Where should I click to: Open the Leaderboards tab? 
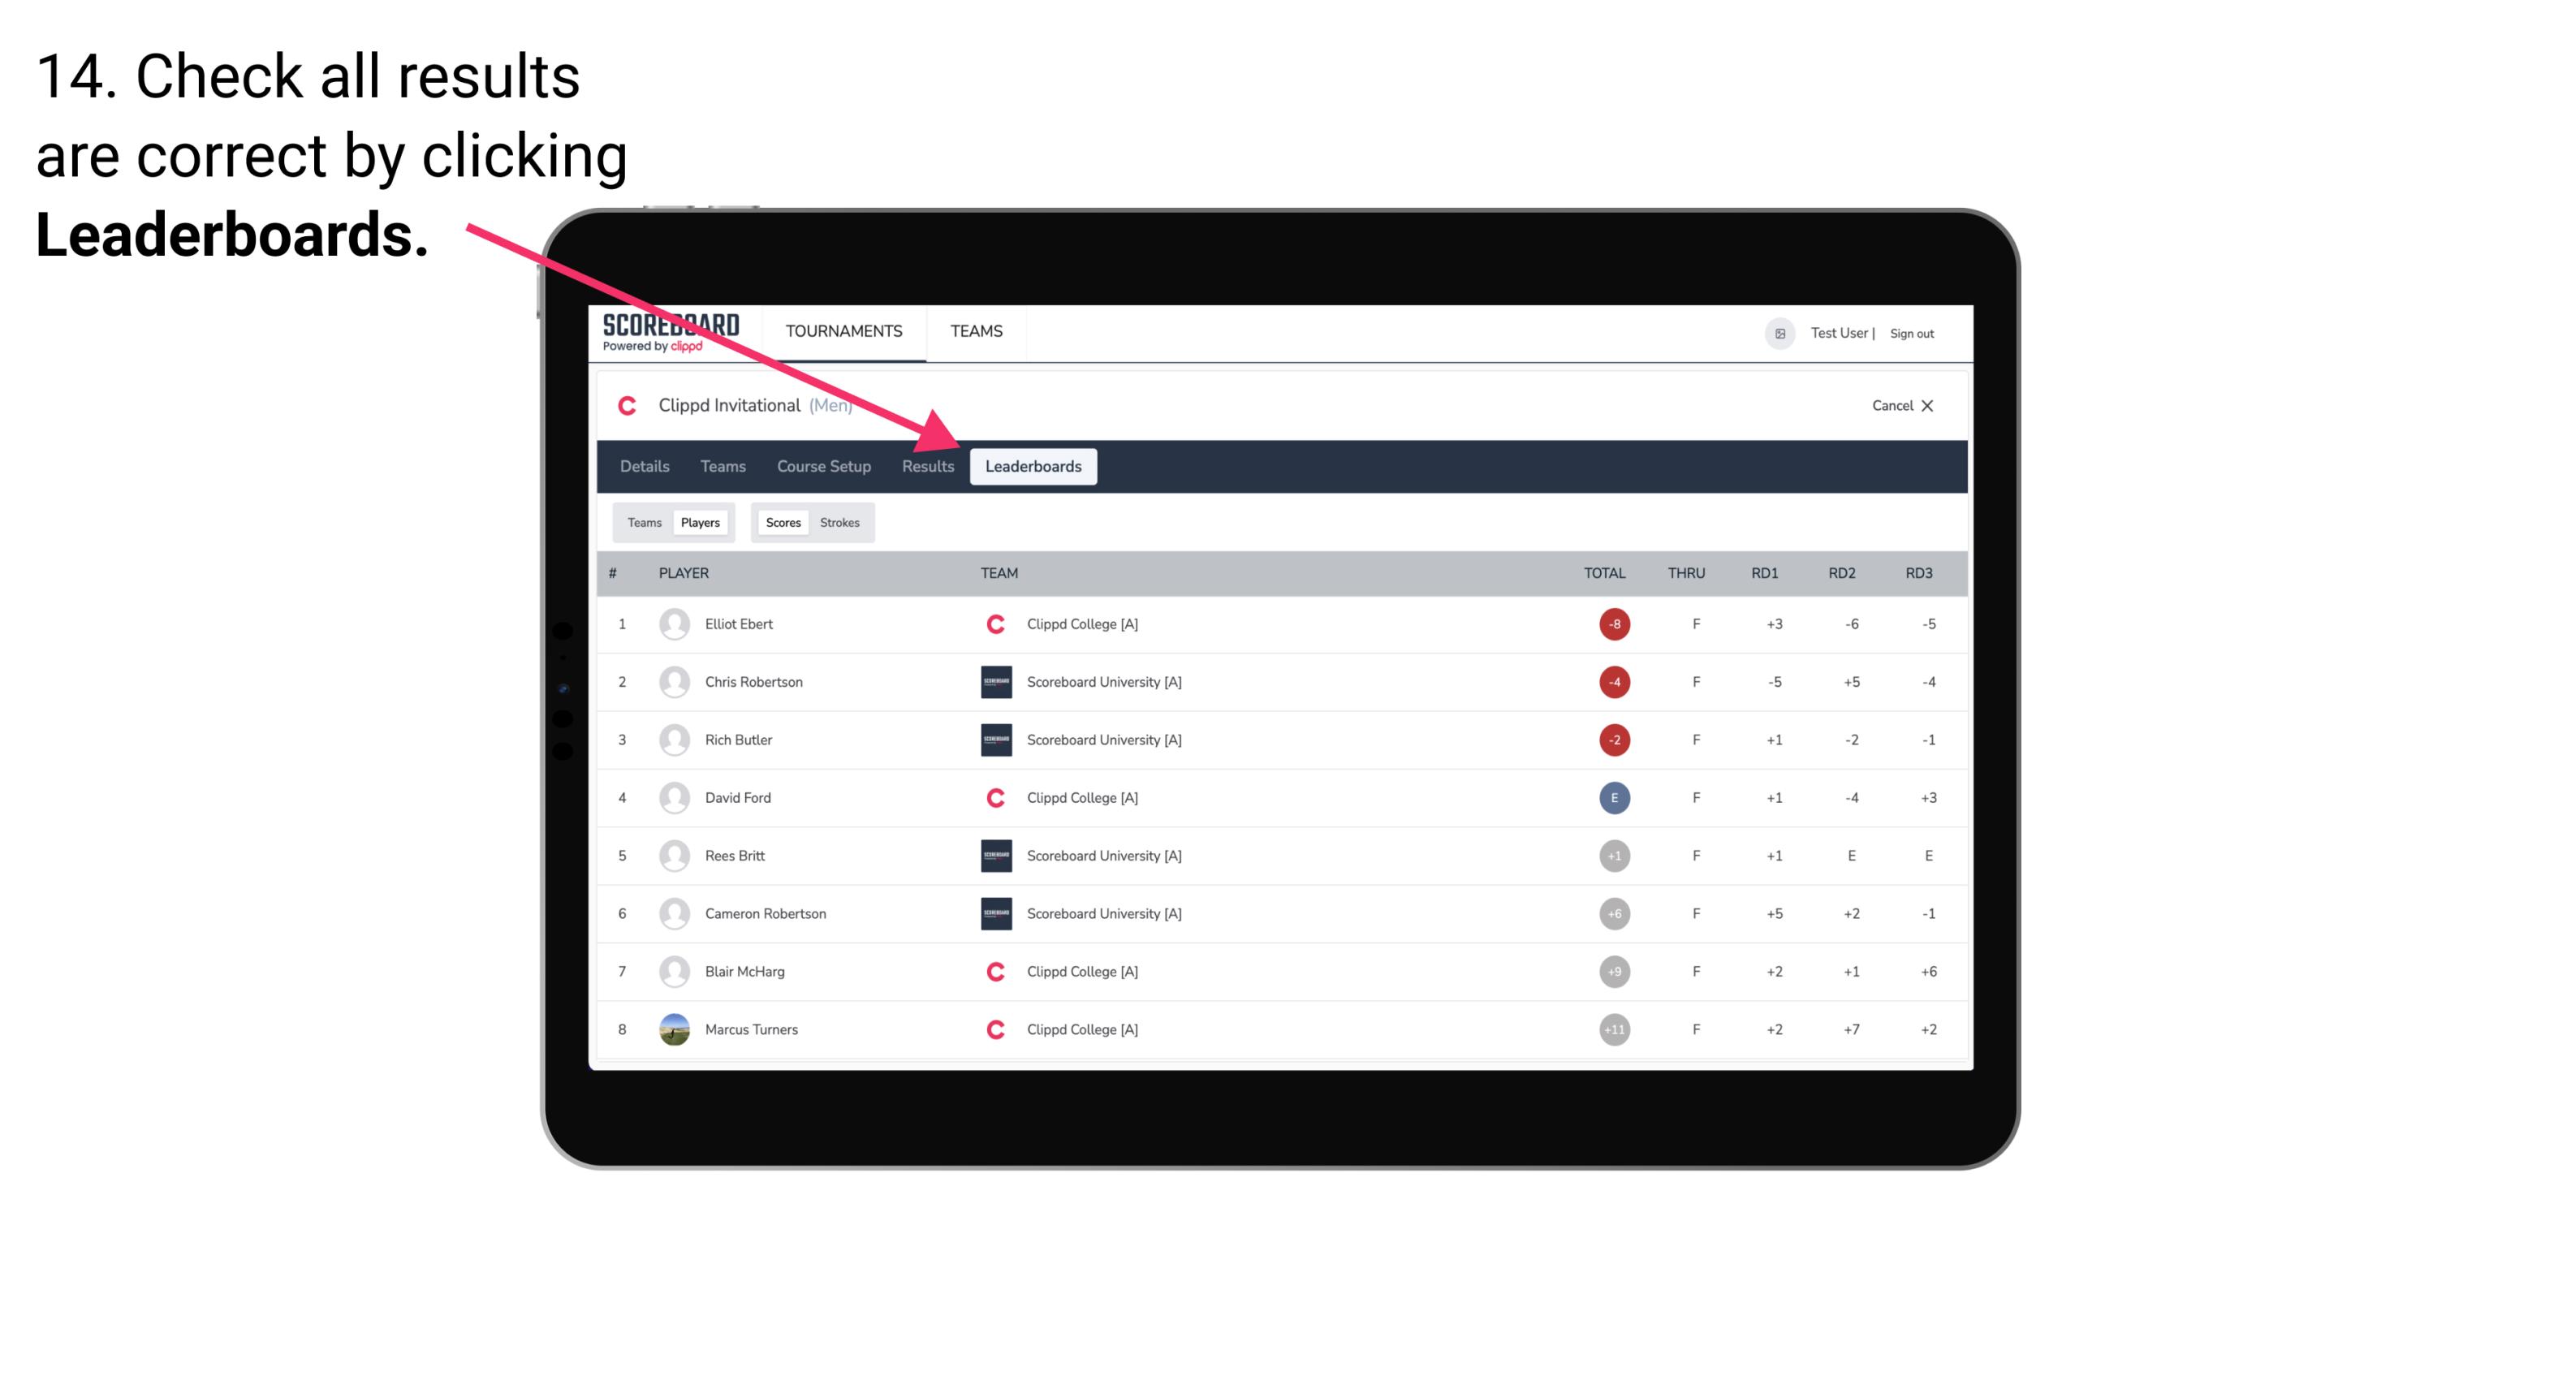point(1033,466)
